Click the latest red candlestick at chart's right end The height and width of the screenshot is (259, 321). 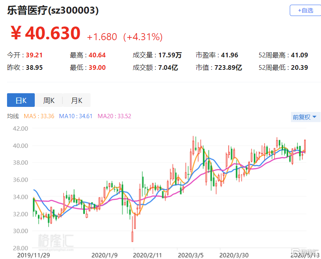click(305, 146)
